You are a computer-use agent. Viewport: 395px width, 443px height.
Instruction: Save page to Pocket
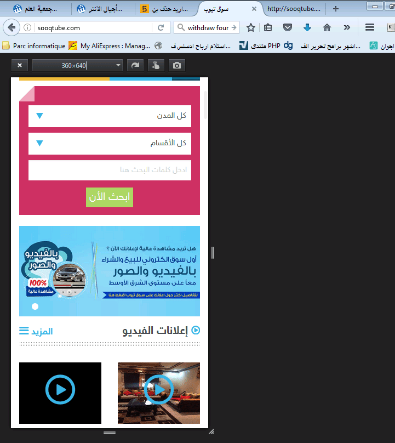pos(288,27)
